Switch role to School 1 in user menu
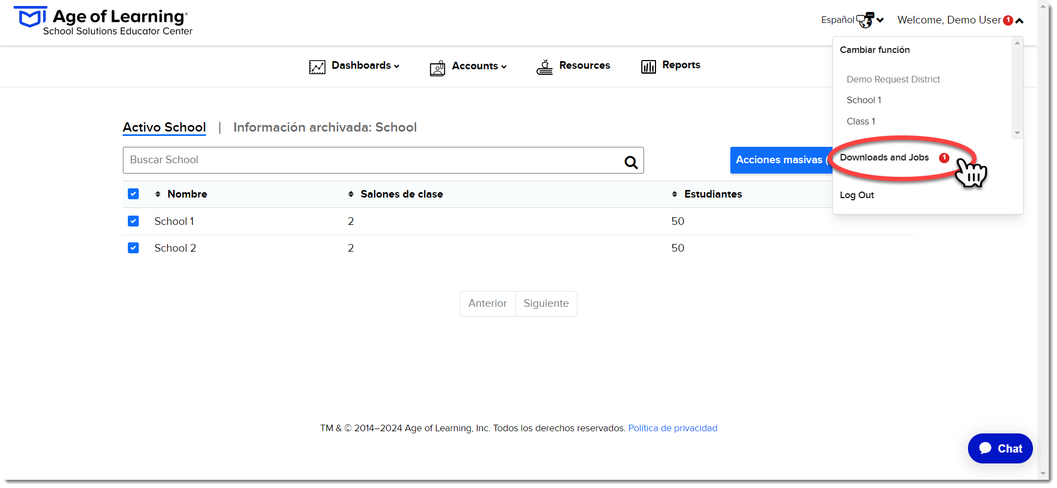Image resolution: width=1057 pixels, height=488 pixels. coord(864,100)
